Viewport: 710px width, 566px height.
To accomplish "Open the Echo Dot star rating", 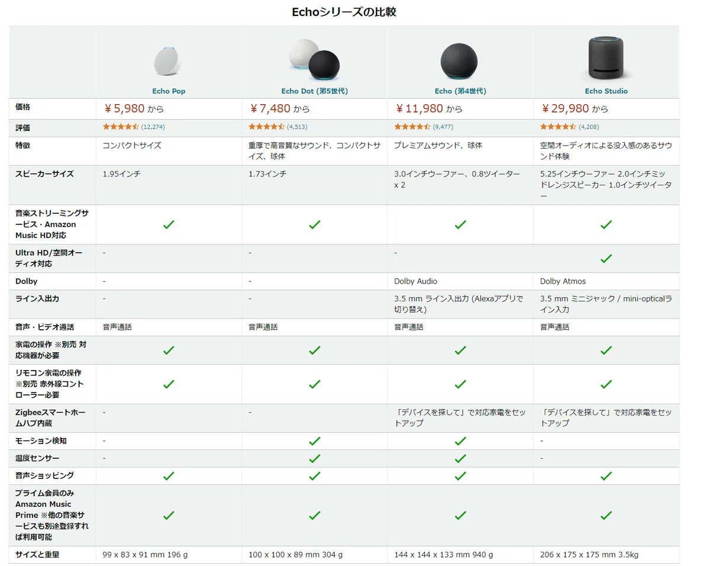I will [266, 127].
